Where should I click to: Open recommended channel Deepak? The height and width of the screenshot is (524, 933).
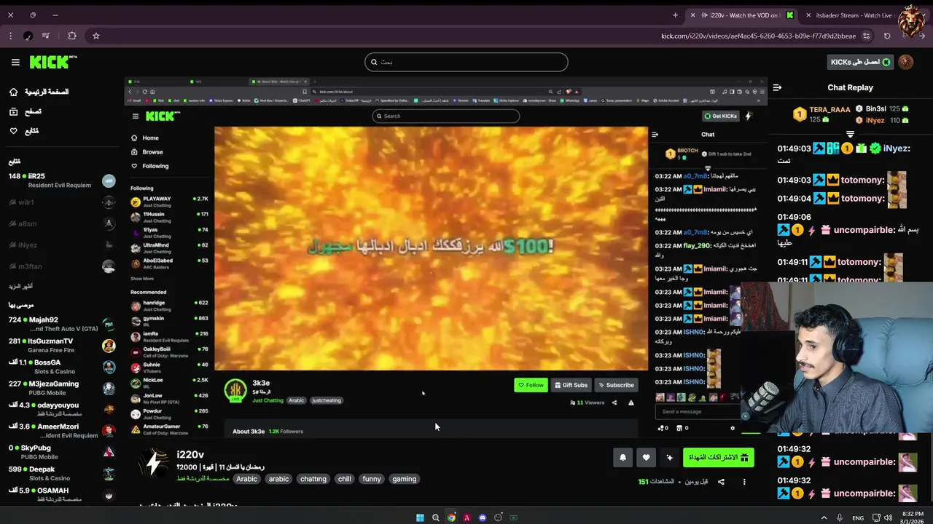61,473
